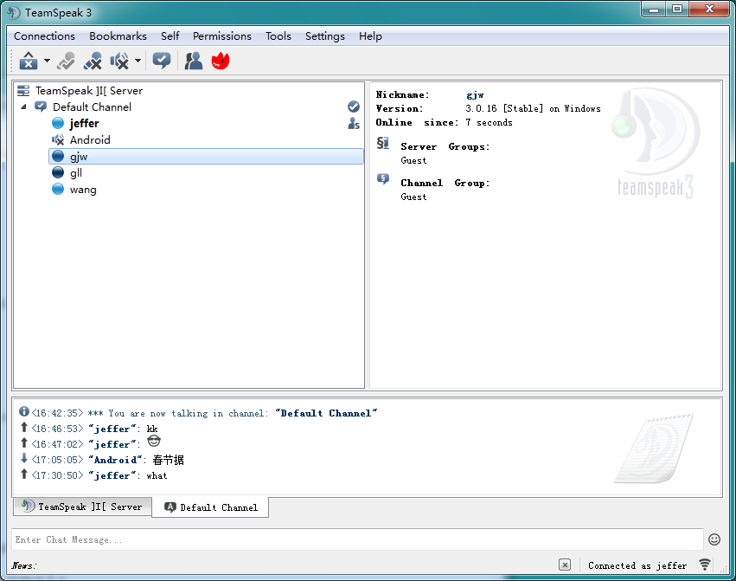Open the Settings menu
This screenshot has width=736, height=581.
(x=325, y=36)
